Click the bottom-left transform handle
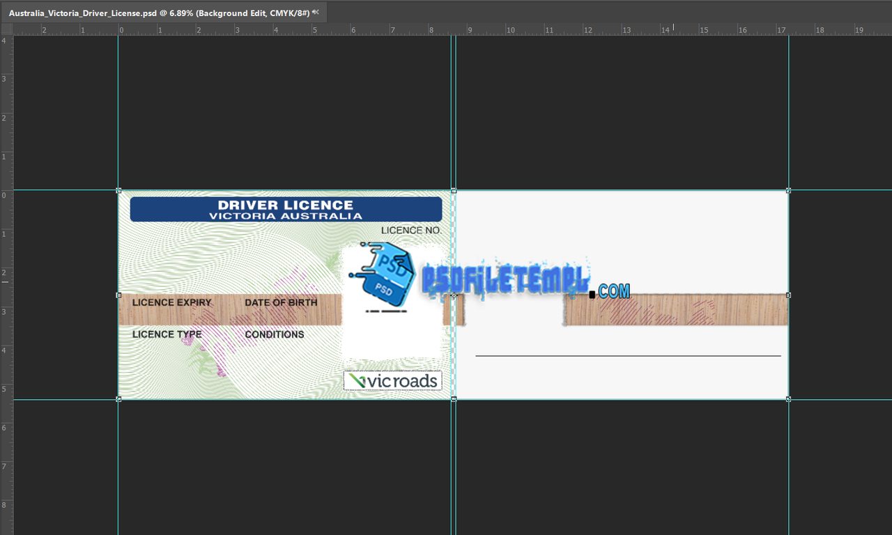 tap(118, 399)
